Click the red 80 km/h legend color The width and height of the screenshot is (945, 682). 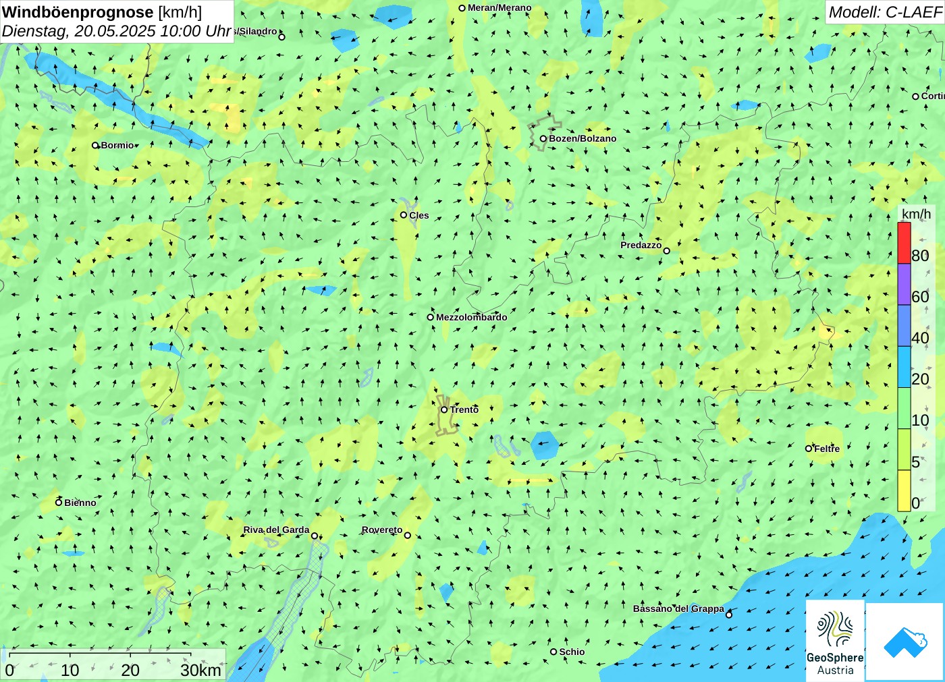pyautogui.click(x=904, y=243)
